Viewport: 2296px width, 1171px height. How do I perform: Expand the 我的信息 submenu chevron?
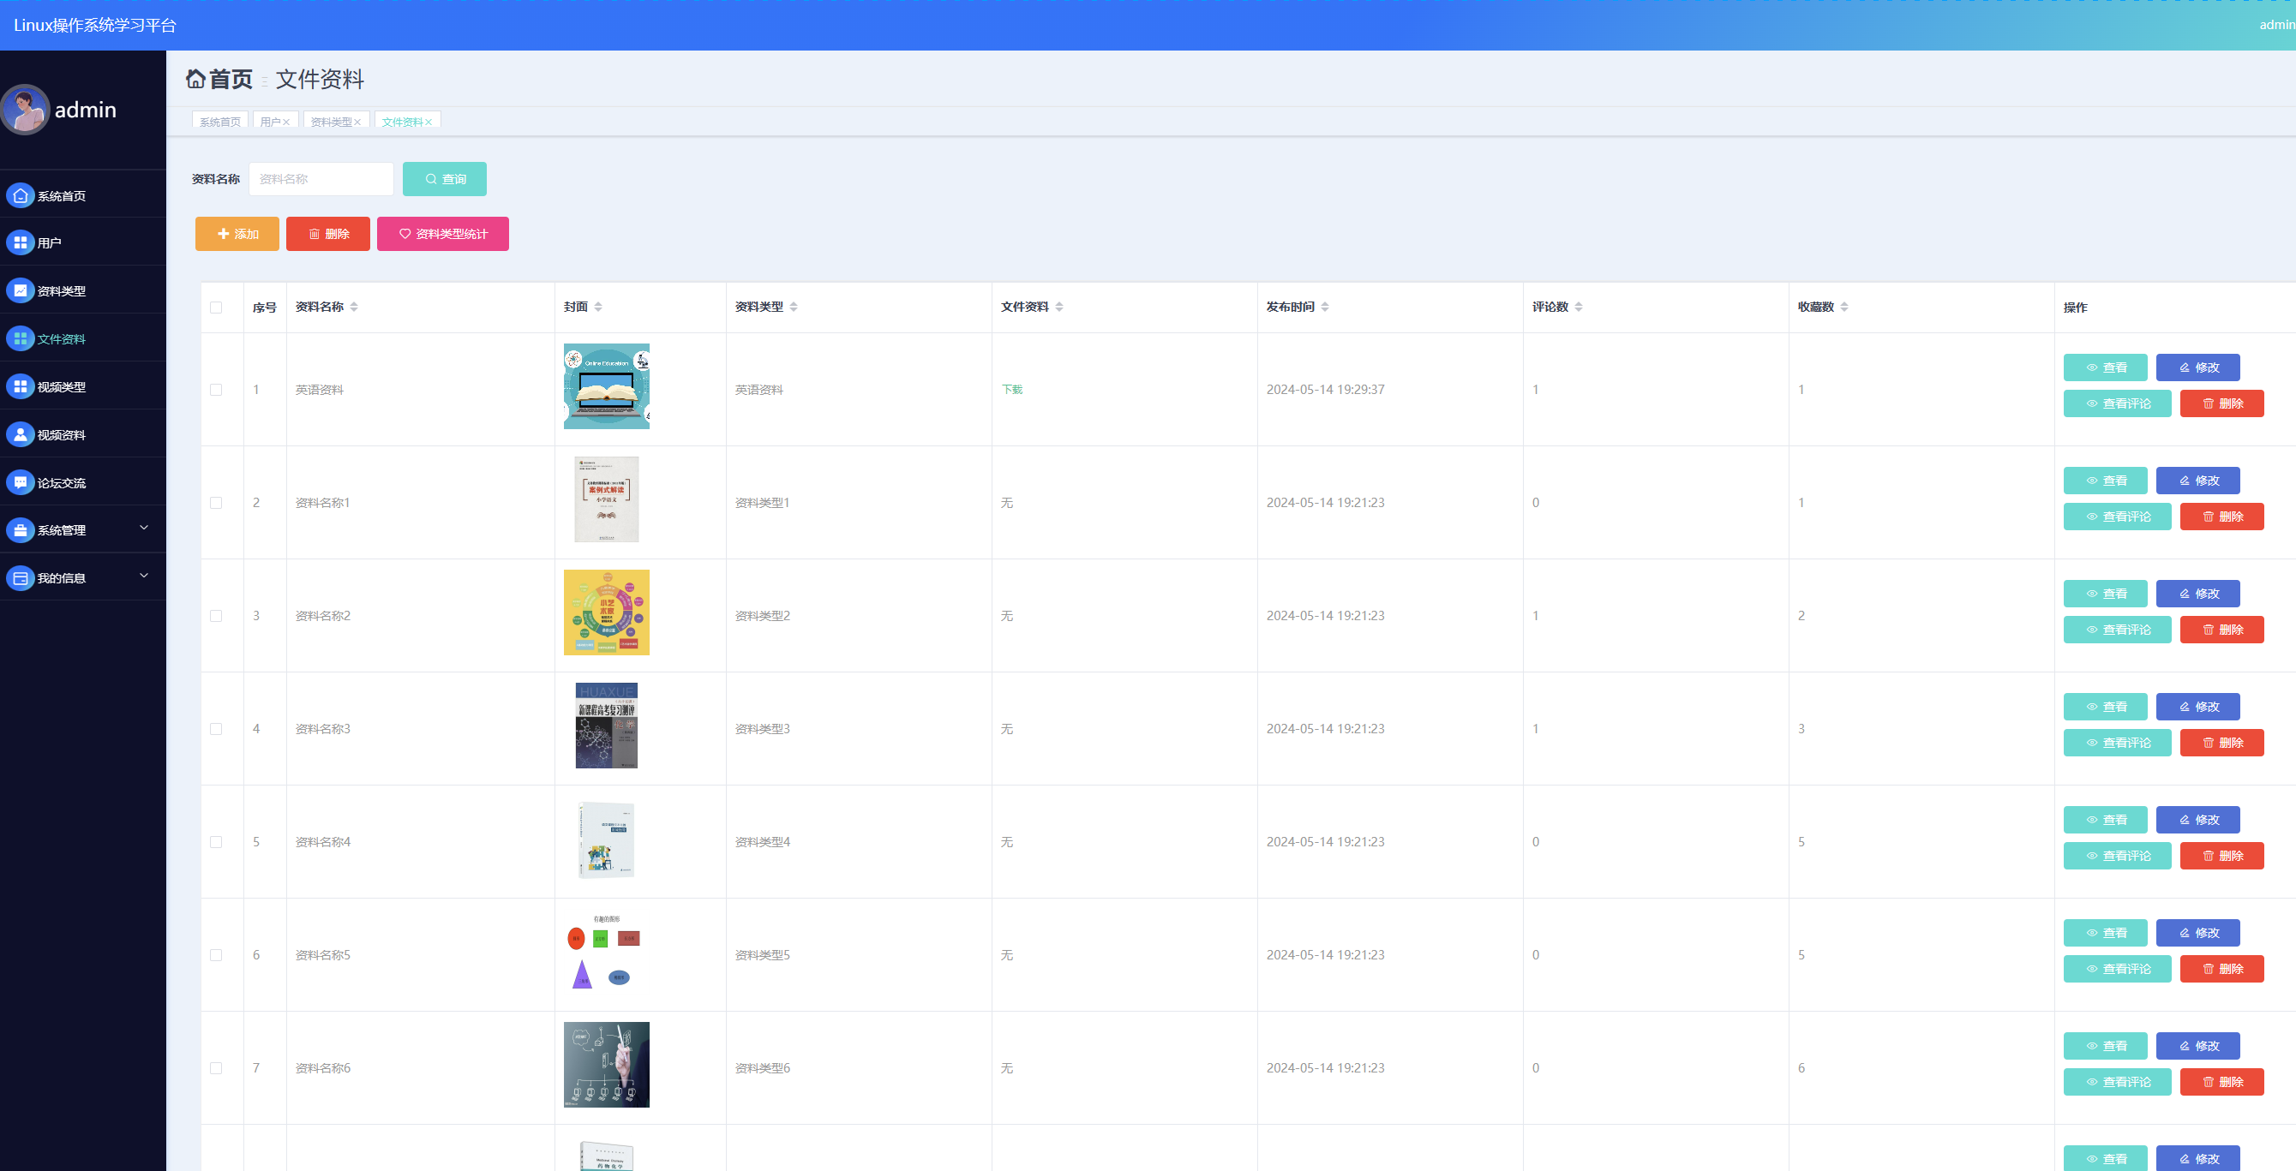pyautogui.click(x=143, y=577)
